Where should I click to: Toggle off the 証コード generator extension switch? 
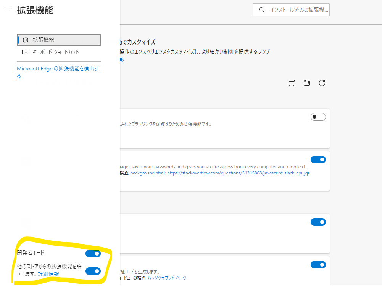coord(318,265)
